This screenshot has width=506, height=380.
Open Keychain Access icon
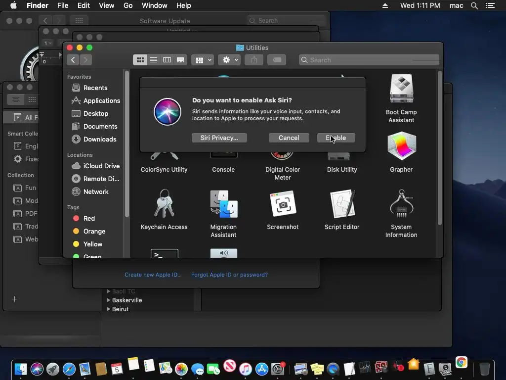164,203
